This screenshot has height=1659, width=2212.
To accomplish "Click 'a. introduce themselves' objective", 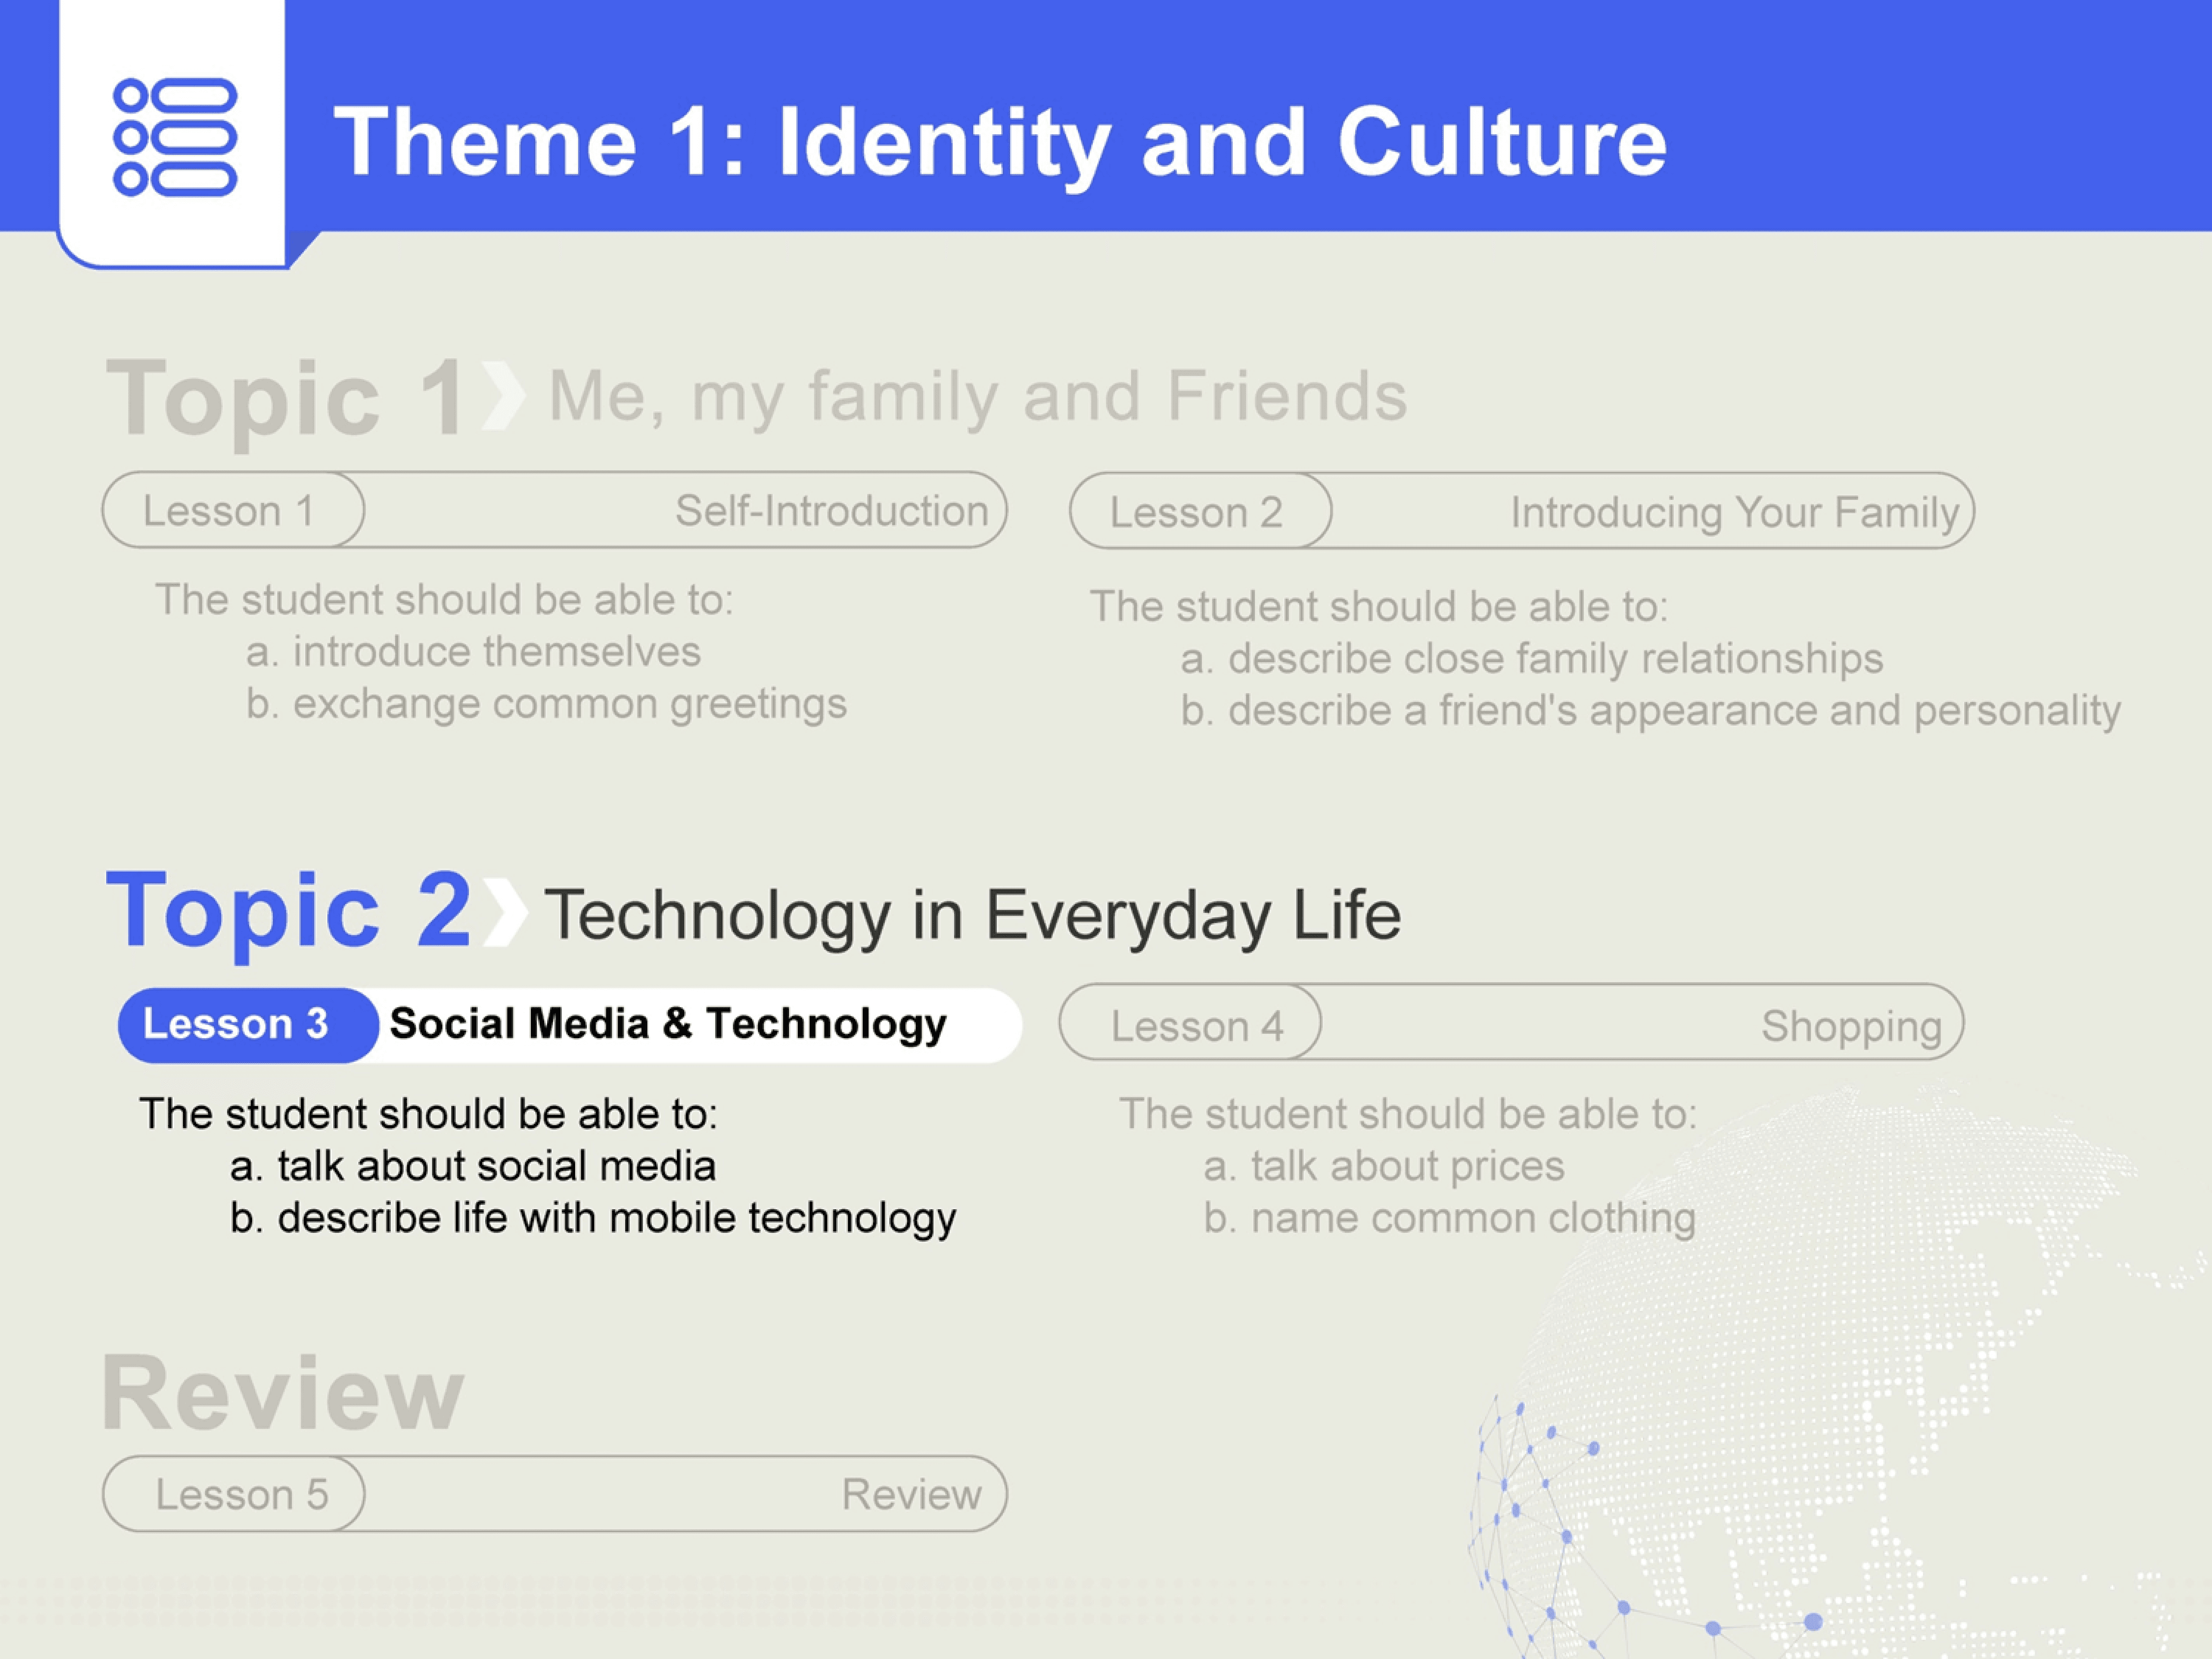I will pos(473,652).
